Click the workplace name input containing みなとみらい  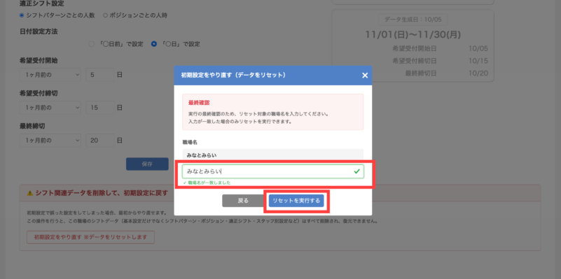pos(273,171)
